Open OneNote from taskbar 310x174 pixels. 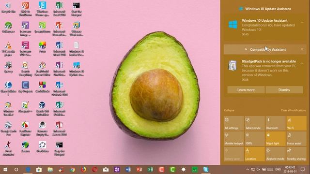click(117, 170)
